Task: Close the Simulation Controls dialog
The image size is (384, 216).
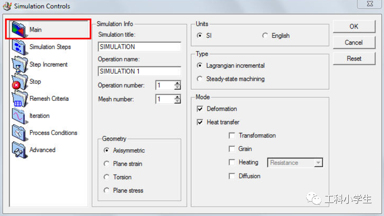Action: coord(370,4)
